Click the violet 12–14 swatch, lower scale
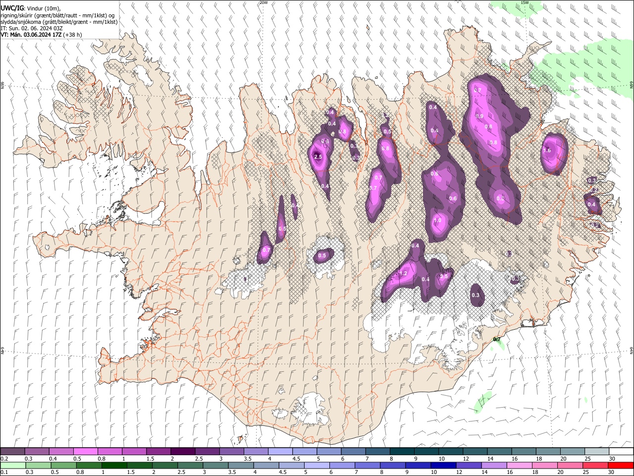 click(468, 465)
